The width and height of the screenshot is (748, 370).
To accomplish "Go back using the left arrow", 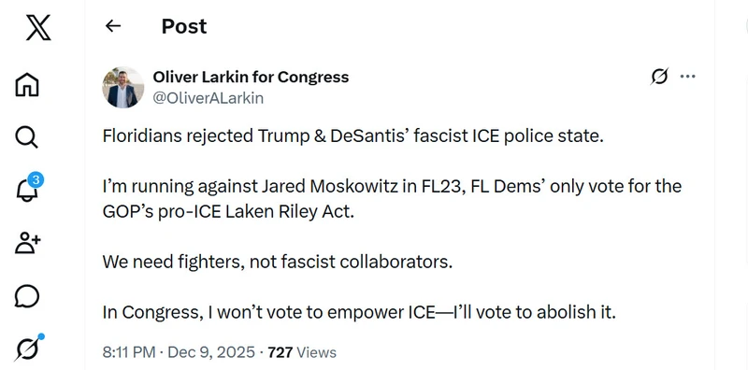I will click(x=113, y=26).
